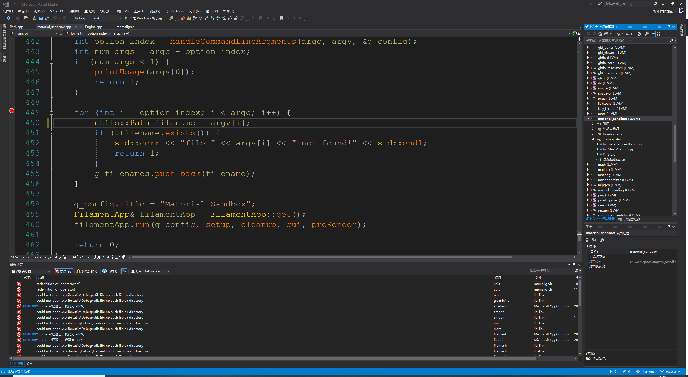Collapse the for loop on line 449
This screenshot has height=377, width=688.
51,113
